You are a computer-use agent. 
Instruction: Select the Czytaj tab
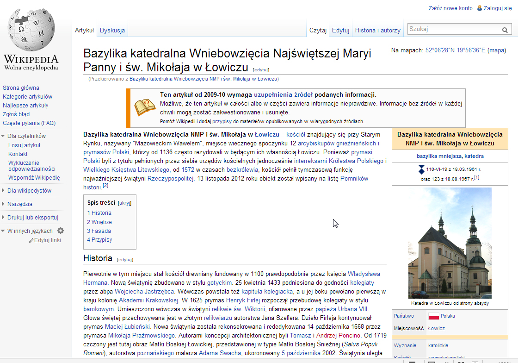318,30
